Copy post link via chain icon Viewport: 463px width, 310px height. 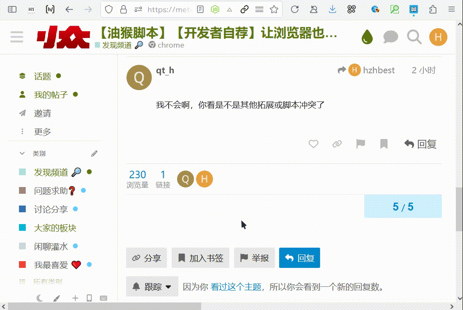click(337, 144)
